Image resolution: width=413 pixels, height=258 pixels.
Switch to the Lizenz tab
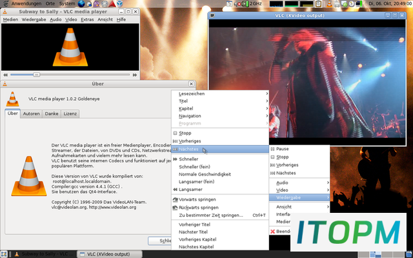70,114
